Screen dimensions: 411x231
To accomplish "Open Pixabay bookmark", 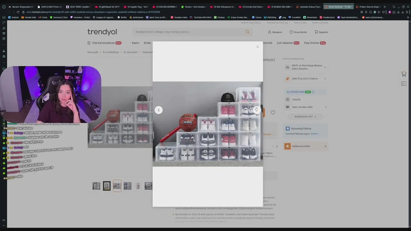I will (x=219, y=17).
